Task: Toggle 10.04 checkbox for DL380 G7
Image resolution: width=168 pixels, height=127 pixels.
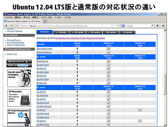Action: coord(140,121)
